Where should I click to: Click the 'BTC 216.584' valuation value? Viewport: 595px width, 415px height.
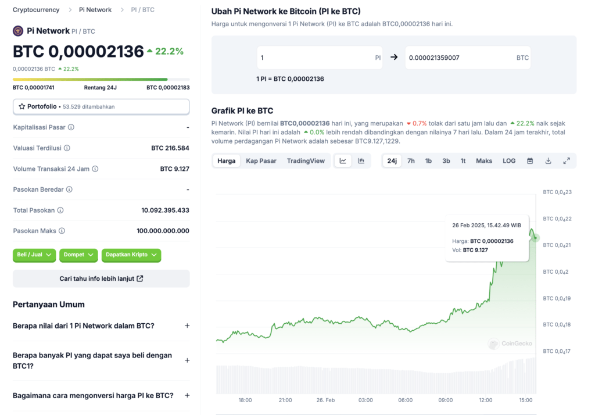(x=170, y=148)
